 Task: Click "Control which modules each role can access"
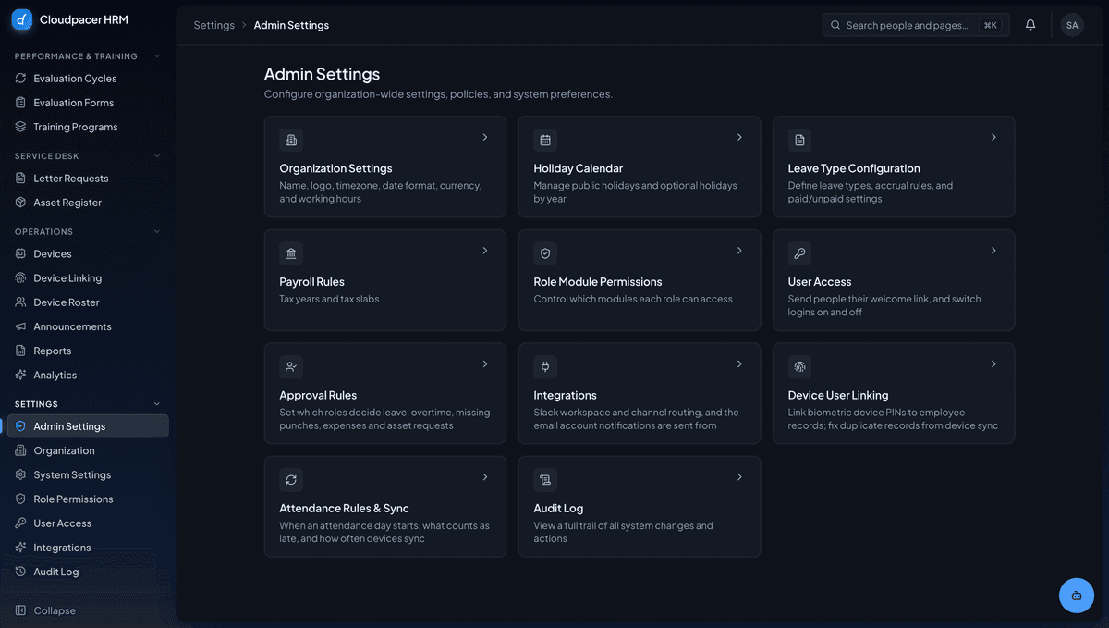pyautogui.click(x=633, y=299)
